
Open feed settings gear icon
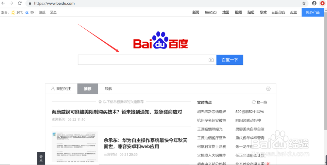(268, 89)
